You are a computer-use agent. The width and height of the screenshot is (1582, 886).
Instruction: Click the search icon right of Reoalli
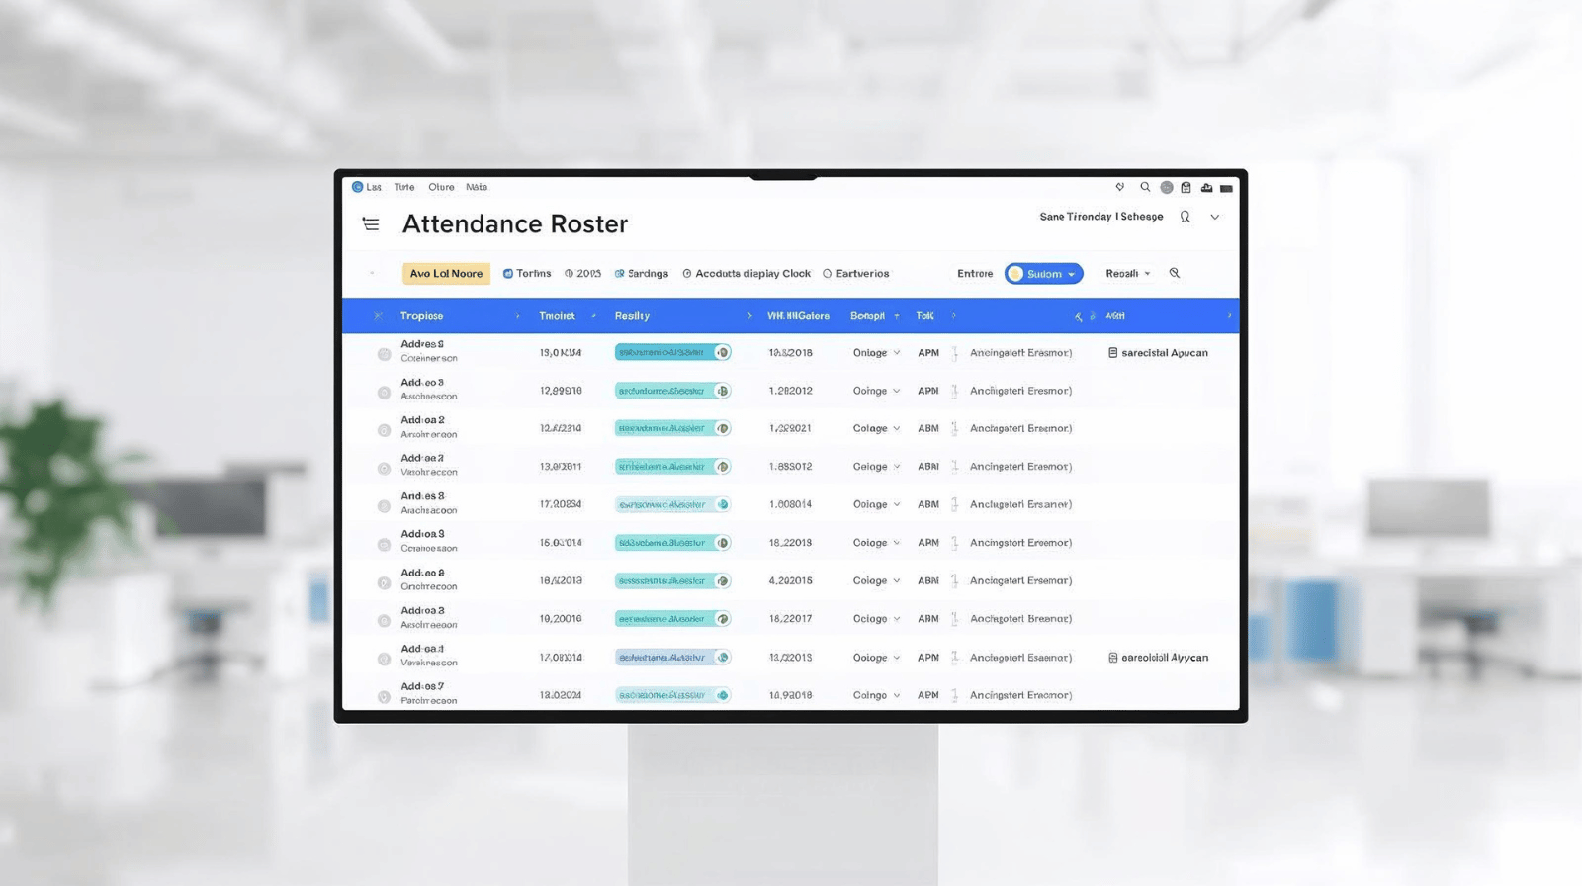coord(1175,273)
